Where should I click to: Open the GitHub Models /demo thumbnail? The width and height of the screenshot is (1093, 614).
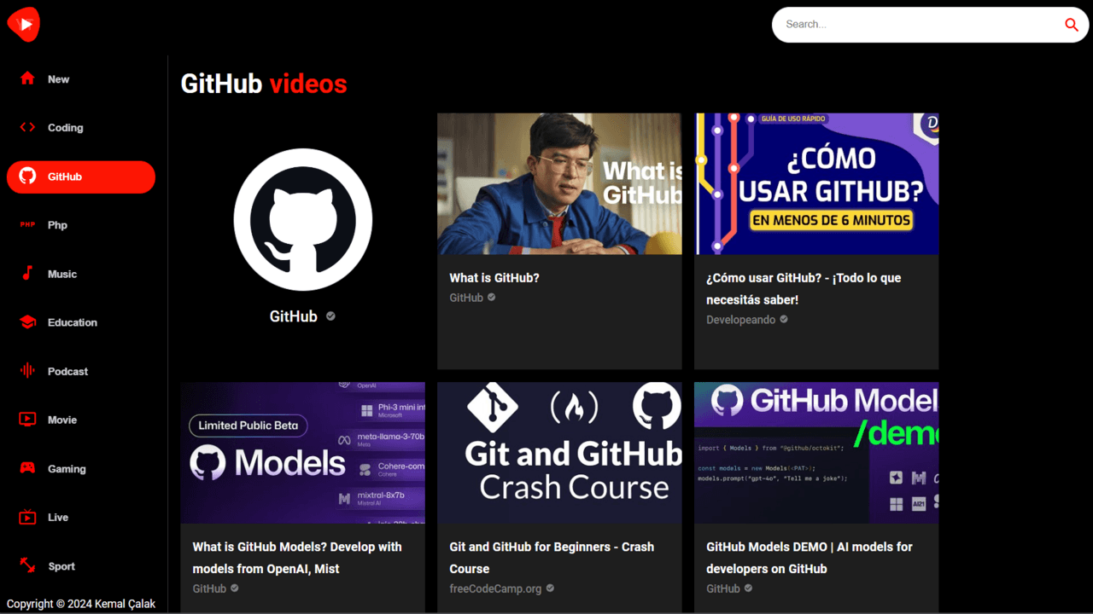tap(816, 452)
